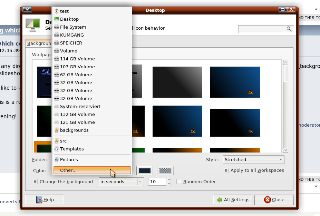Select the Templates folder icon
Viewport: 320px width, 216px height.
click(57, 149)
